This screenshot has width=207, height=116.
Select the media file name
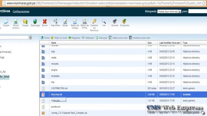(54, 58)
